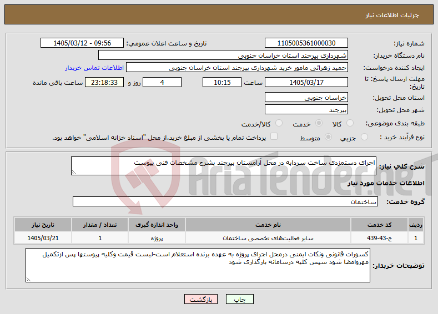Click the delivery city field بیرجند
Viewport: 438px width, 314px height.
306,109
